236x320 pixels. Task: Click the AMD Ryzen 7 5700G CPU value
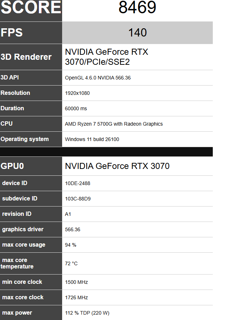point(114,124)
